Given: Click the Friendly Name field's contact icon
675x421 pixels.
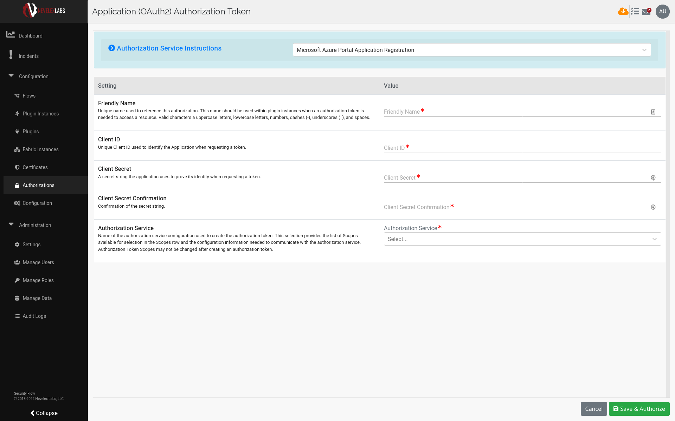Looking at the screenshot, I should (x=653, y=112).
